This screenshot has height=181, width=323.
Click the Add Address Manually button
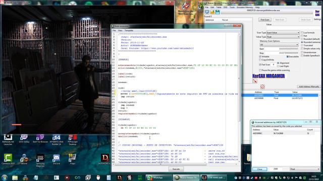tap(309, 86)
